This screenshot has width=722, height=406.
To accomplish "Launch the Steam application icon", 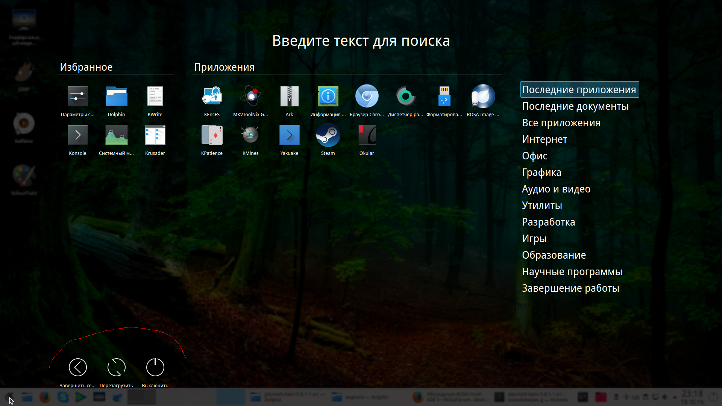I will pyautogui.click(x=328, y=136).
